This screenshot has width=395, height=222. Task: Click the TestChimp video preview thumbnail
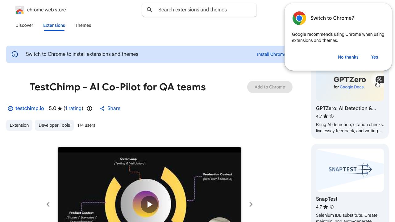pyautogui.click(x=149, y=184)
